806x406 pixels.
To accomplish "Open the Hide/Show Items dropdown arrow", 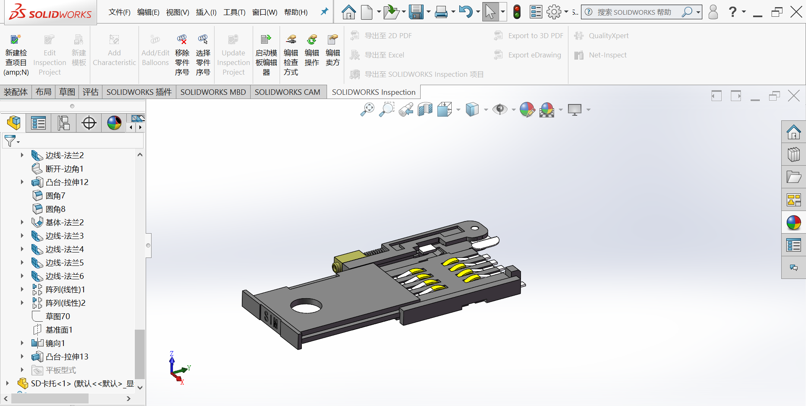I will (513, 110).
